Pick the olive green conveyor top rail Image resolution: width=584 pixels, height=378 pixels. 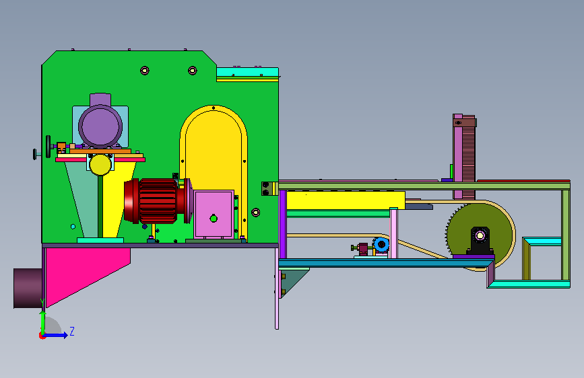(424, 186)
